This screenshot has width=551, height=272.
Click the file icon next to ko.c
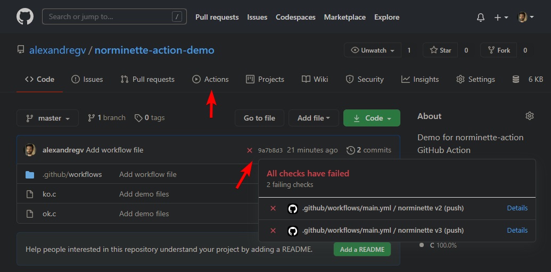click(30, 194)
